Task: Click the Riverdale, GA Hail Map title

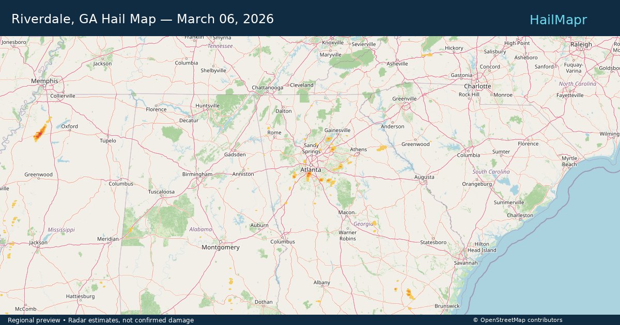Action: click(143, 19)
